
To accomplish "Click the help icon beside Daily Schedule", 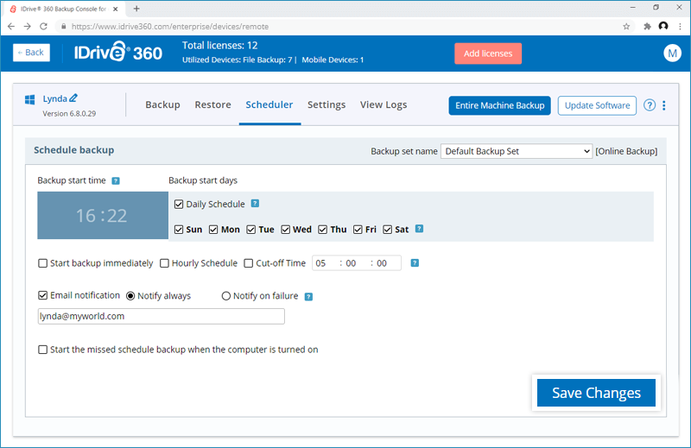I will point(255,204).
